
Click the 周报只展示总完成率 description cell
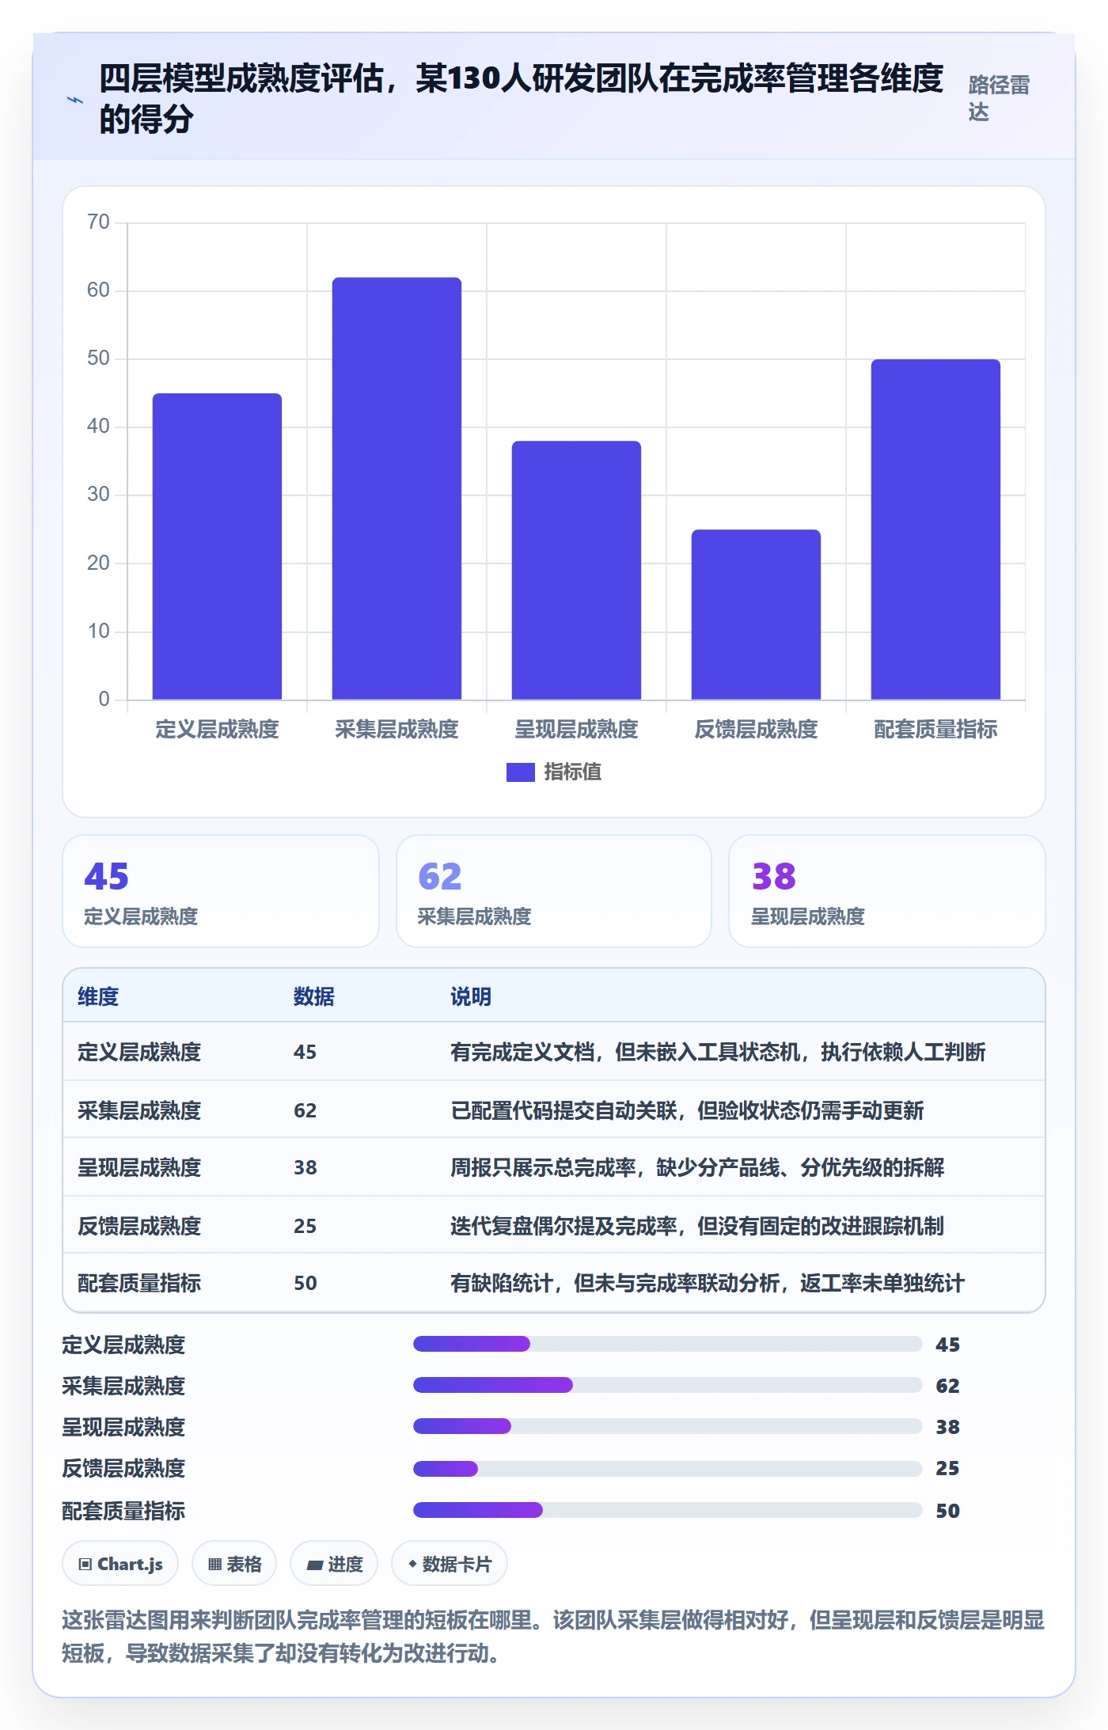697,1167
